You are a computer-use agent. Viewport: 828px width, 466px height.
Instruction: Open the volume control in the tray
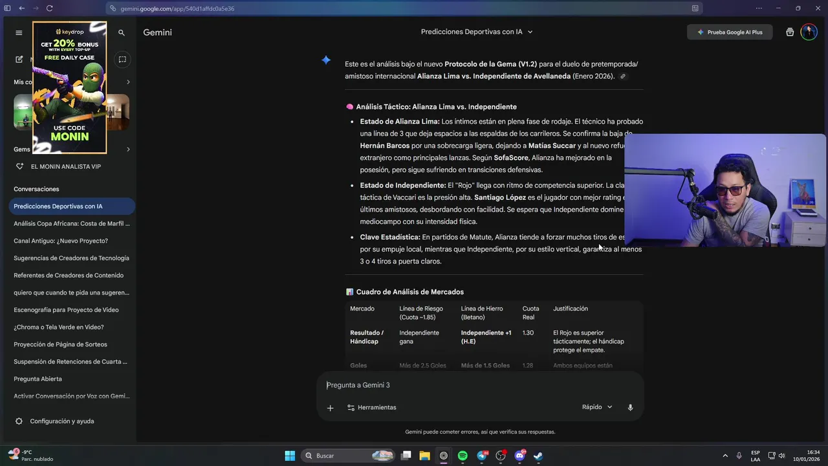pyautogui.click(x=781, y=456)
